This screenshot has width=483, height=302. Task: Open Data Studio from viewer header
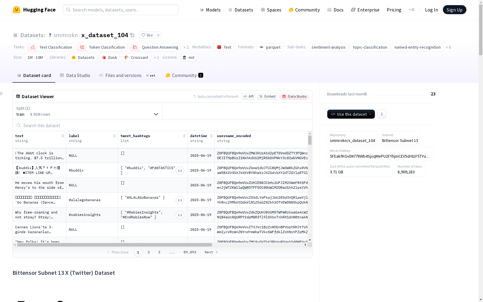[294, 96]
